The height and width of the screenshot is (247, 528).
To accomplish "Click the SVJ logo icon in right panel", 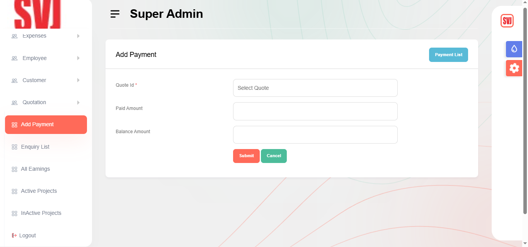I will (507, 21).
